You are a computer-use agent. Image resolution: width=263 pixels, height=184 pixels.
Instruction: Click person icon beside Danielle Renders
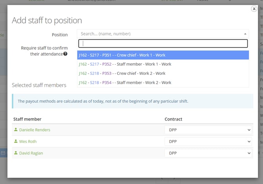(x=16, y=130)
